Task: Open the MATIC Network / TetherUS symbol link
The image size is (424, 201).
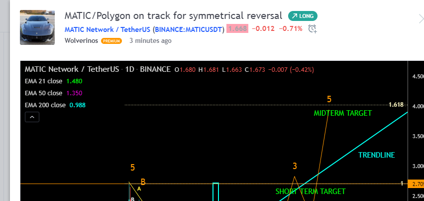Action: click(107, 29)
